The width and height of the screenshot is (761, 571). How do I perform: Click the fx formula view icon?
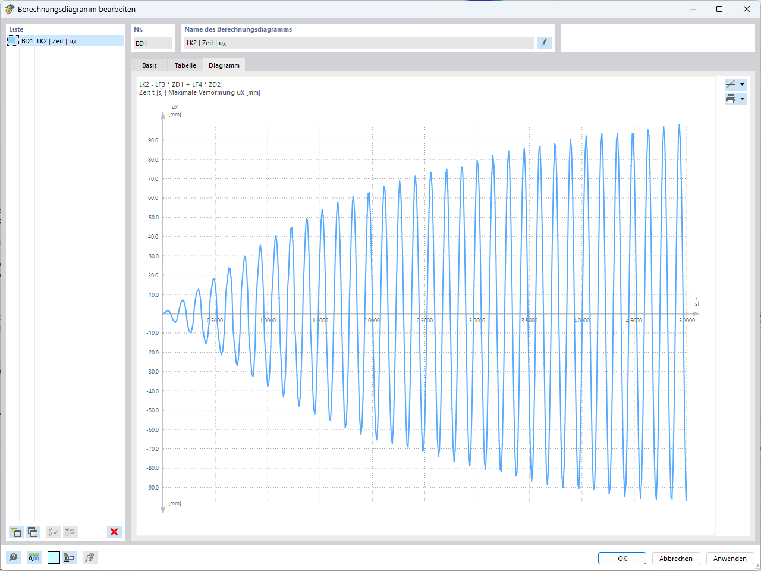(90, 557)
